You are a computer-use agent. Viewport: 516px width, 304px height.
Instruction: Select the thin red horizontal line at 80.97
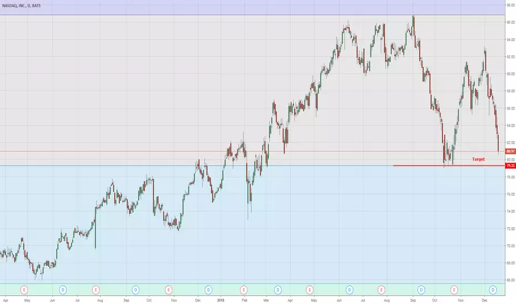[x=252, y=151]
